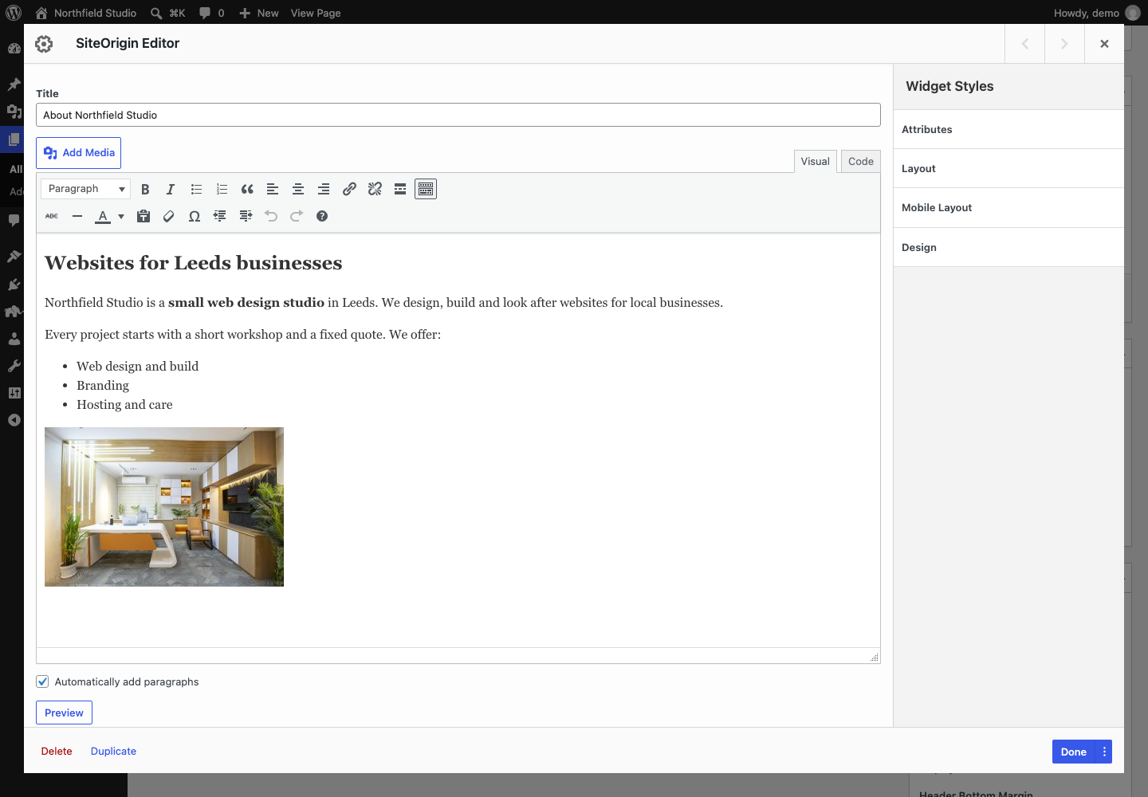This screenshot has width=1148, height=797.
Task: Insert a numbered list
Action: pyautogui.click(x=222, y=189)
